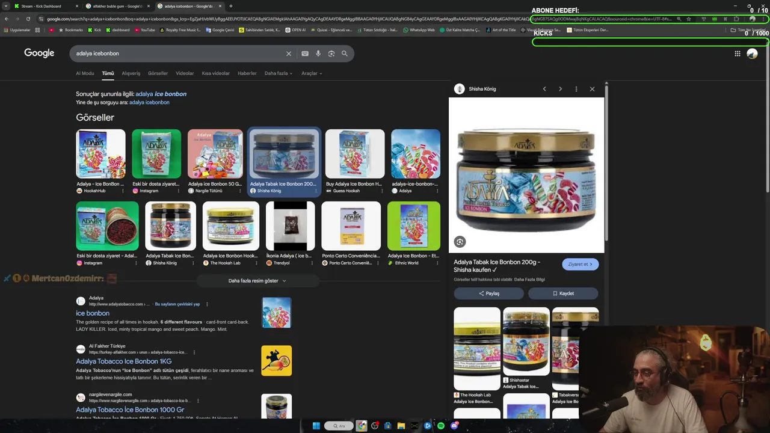The image size is (770, 433).
Task: Open Chrome from the taskbar
Action: coord(362,426)
